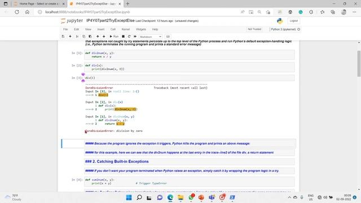Add this page to favorites star icon

click(268, 12)
